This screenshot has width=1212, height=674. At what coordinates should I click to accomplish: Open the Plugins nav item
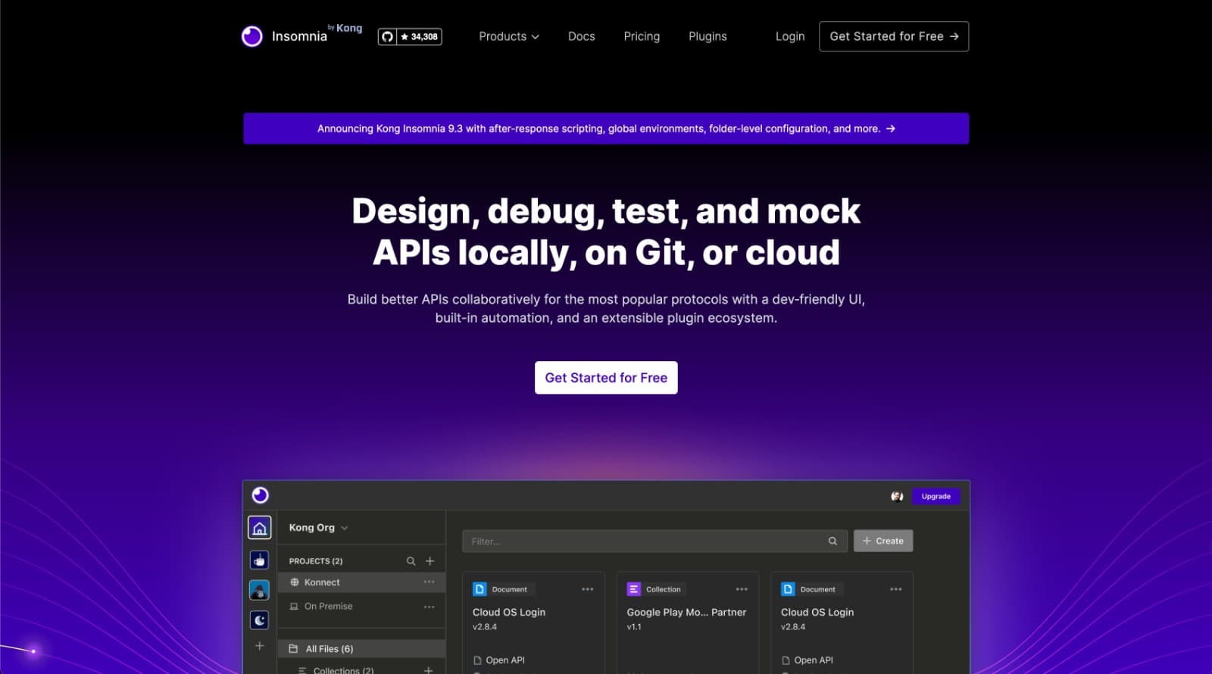point(707,36)
